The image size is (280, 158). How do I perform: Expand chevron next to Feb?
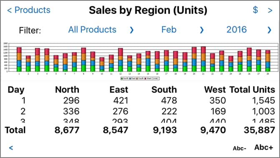[202, 30]
